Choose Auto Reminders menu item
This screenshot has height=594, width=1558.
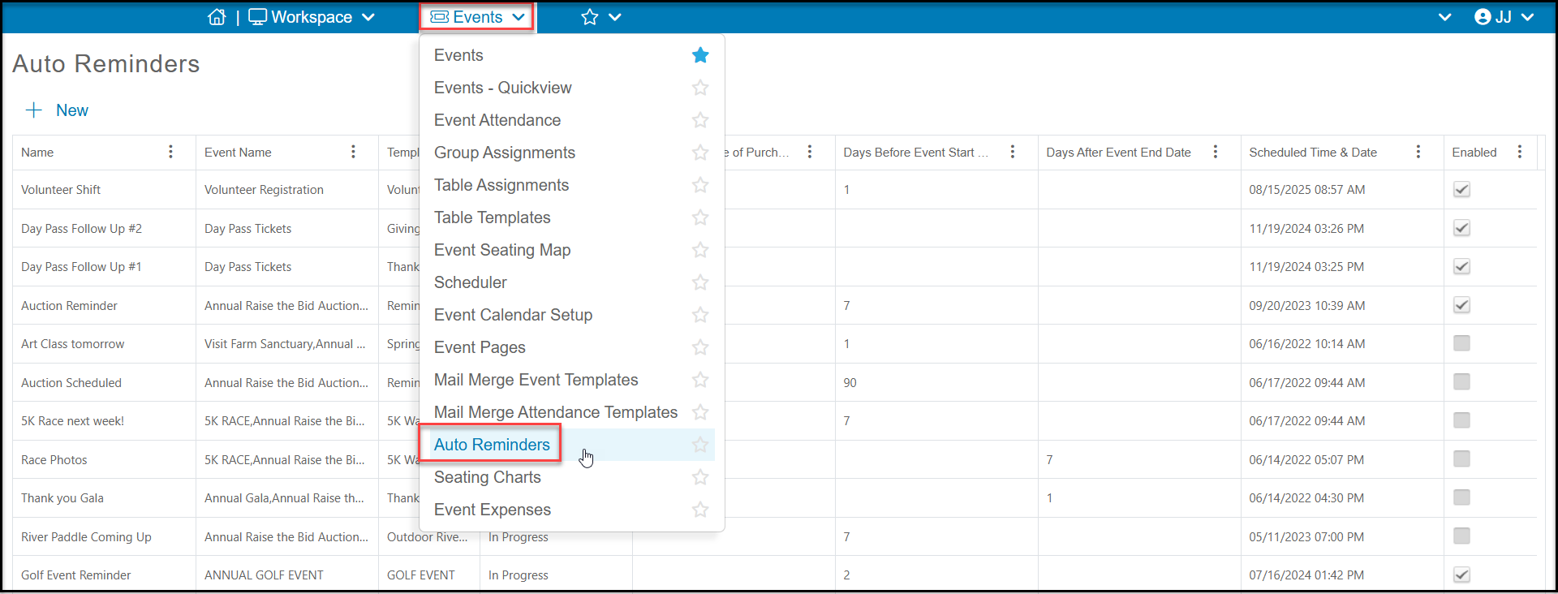[492, 445]
